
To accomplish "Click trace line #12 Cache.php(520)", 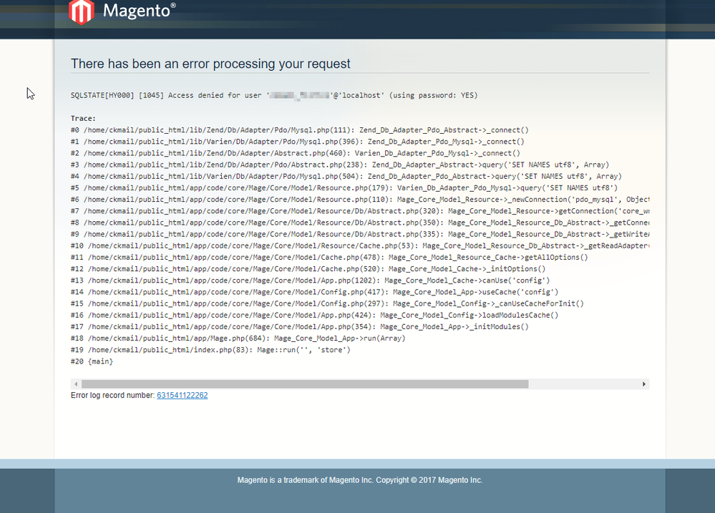I will (x=308, y=269).
